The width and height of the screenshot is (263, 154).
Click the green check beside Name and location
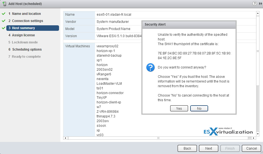pyautogui.click(x=4, y=13)
